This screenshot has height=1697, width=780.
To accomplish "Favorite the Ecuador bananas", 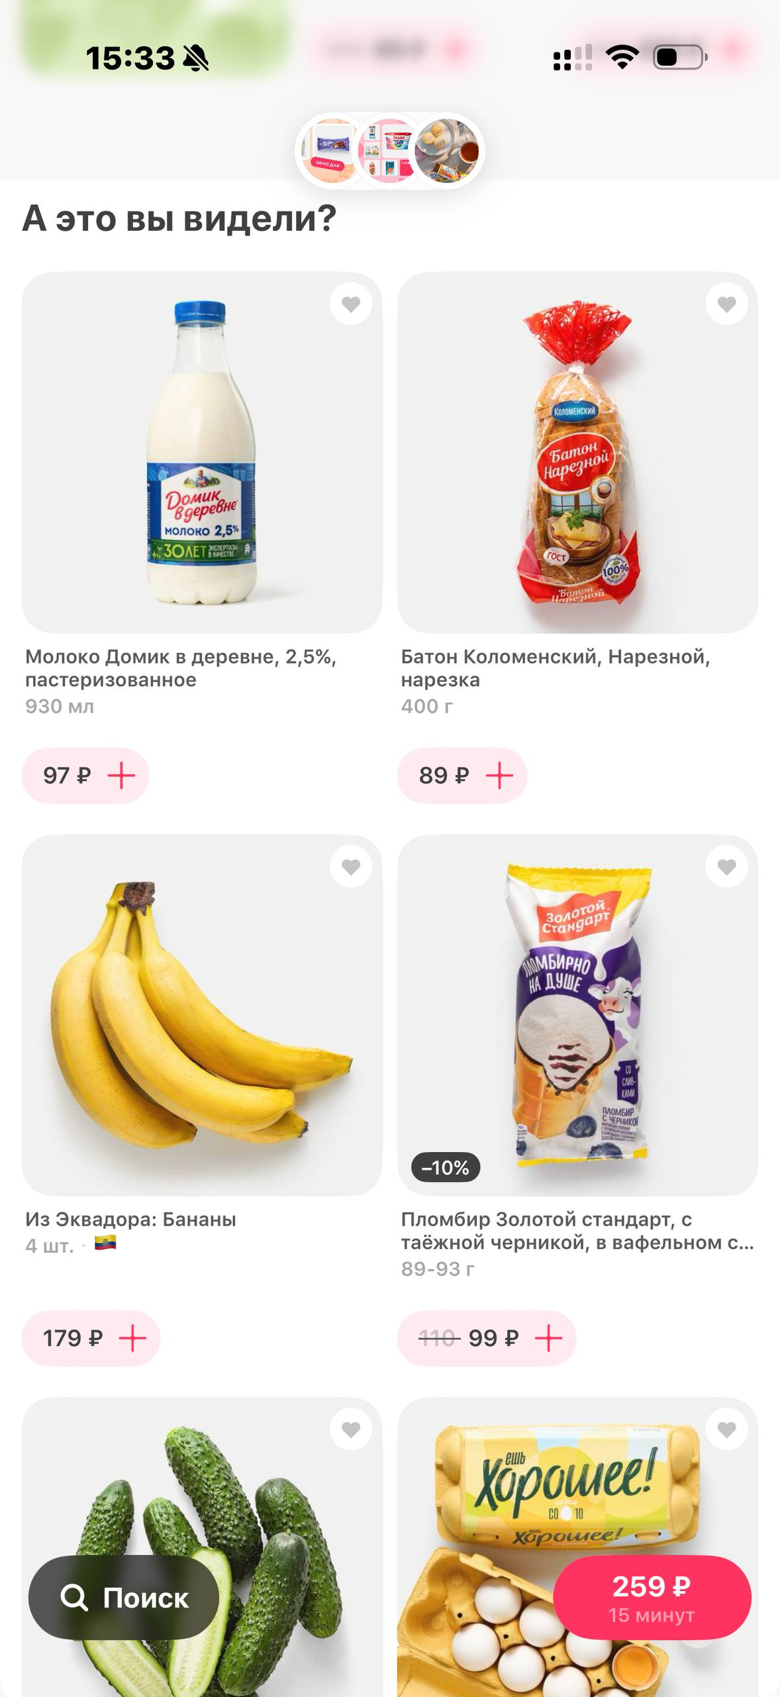I will tap(351, 866).
